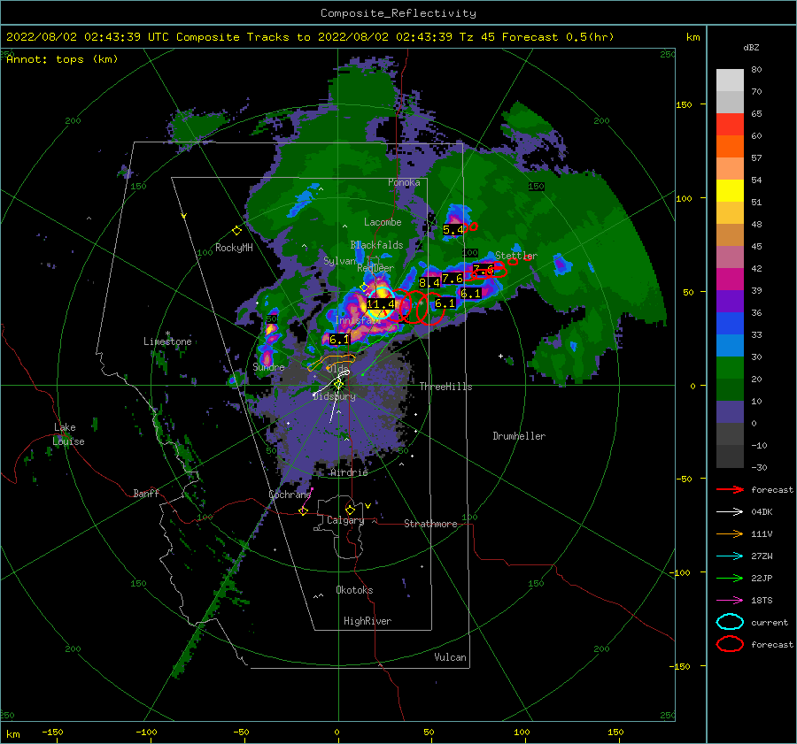797x744 pixels.
Task: Click the magenta 18TS track arrow
Action: [x=730, y=601]
